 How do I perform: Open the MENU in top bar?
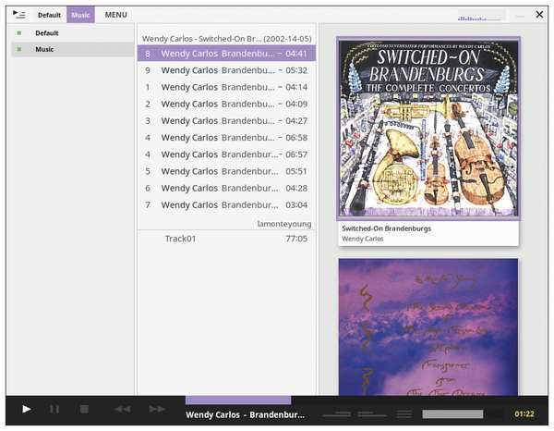(x=116, y=15)
